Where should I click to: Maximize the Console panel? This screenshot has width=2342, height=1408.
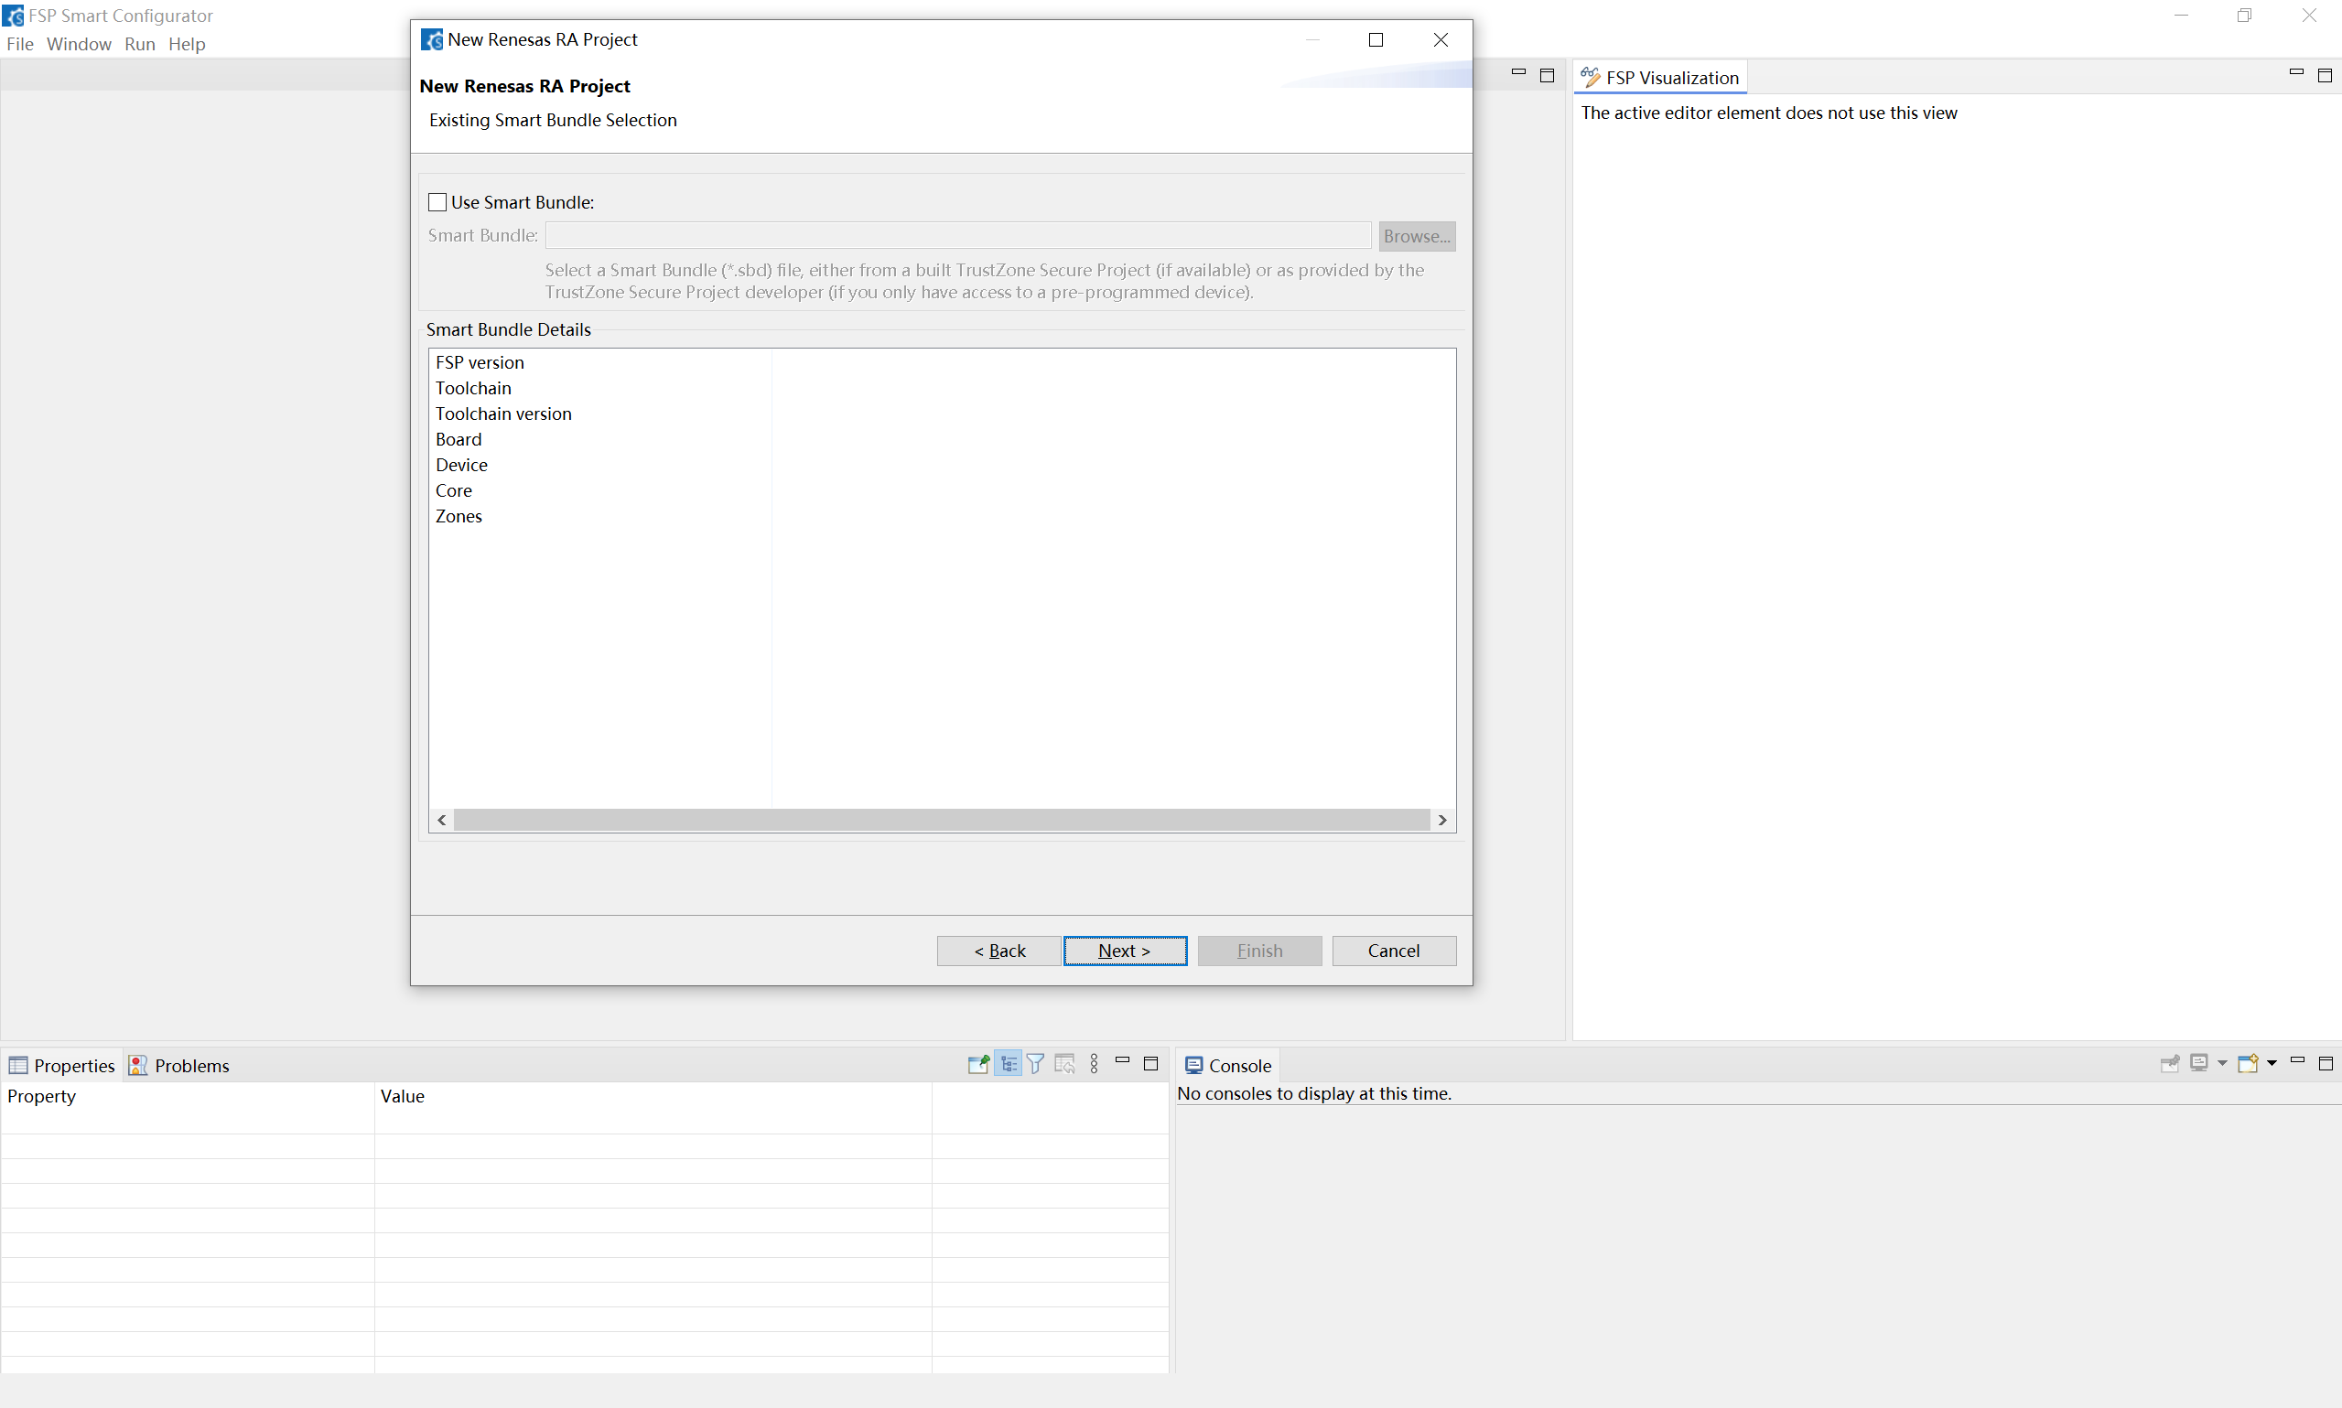tap(2326, 1064)
